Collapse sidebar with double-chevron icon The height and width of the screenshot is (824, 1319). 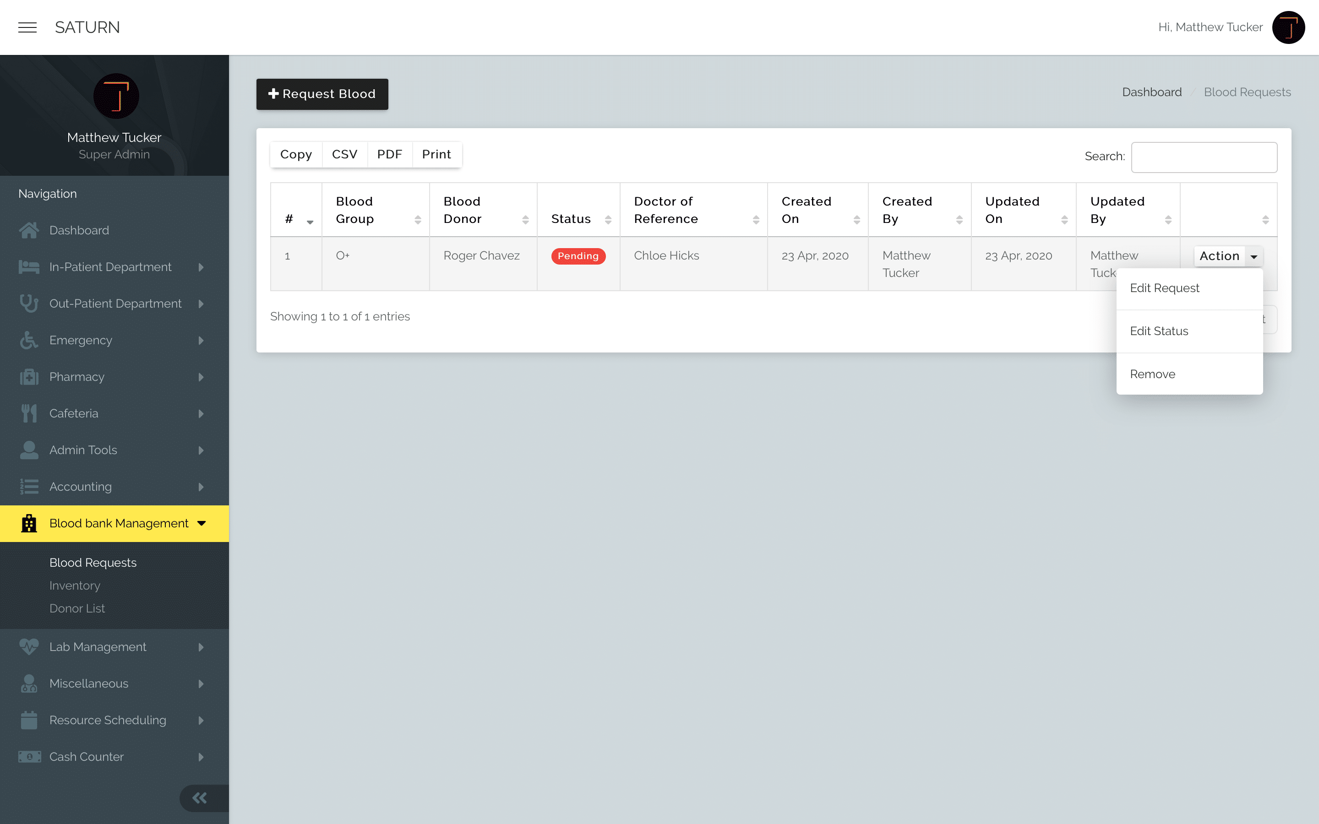point(200,798)
